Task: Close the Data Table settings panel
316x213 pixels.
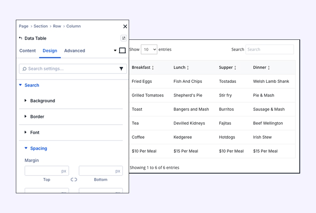Action: coord(125,26)
